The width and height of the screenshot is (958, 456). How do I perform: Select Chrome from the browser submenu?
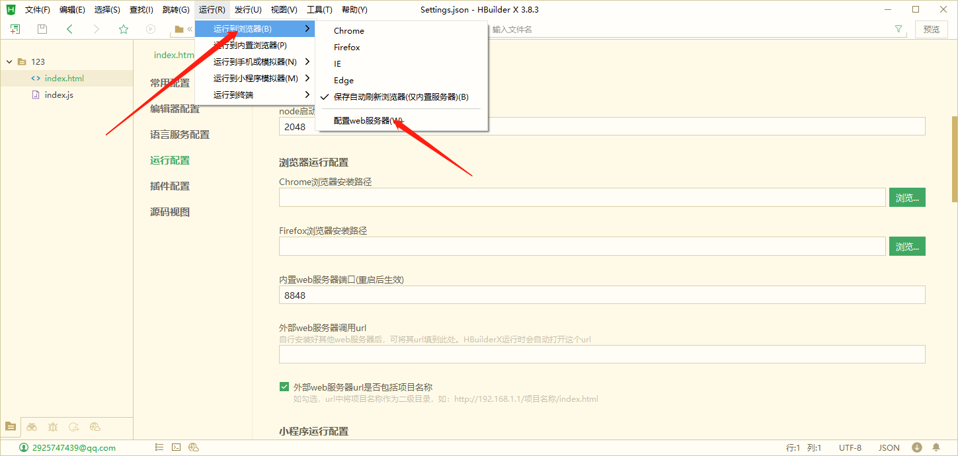click(348, 30)
